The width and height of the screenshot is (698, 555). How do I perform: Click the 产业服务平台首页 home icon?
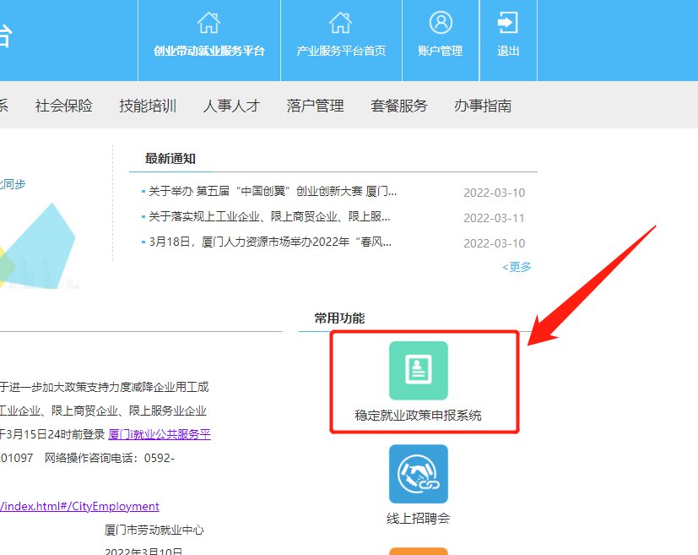[x=340, y=23]
